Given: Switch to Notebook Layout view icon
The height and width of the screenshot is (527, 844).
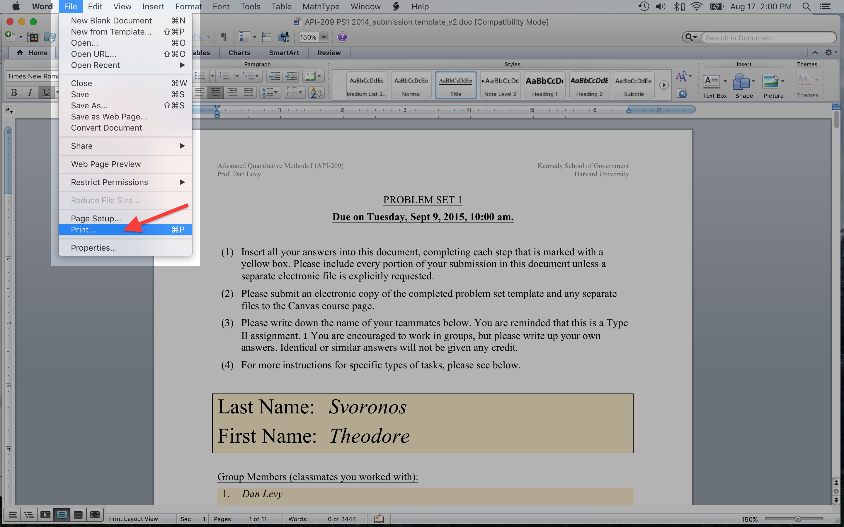Looking at the screenshot, I should pyautogui.click(x=78, y=515).
